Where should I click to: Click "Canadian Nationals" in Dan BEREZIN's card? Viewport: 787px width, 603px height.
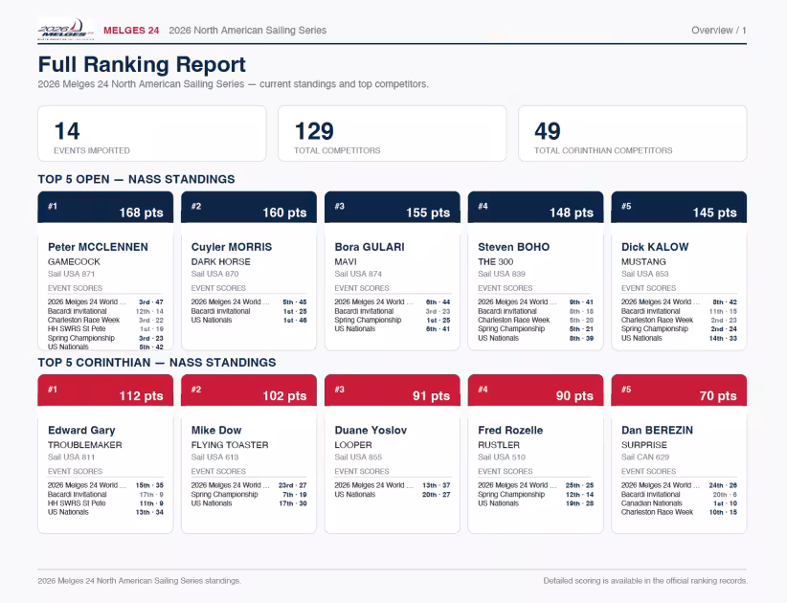(651, 503)
